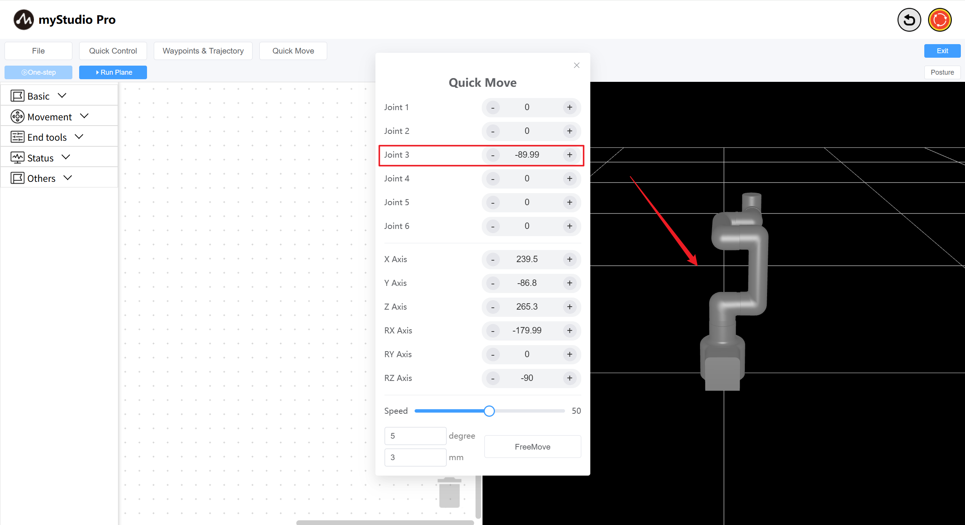The image size is (965, 525).
Task: Click the Movement category icon
Action: 17,117
